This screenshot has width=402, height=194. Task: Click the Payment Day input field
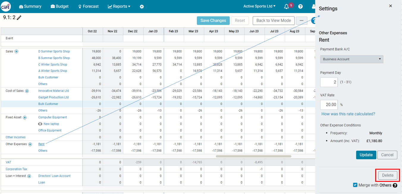[x=329, y=82]
